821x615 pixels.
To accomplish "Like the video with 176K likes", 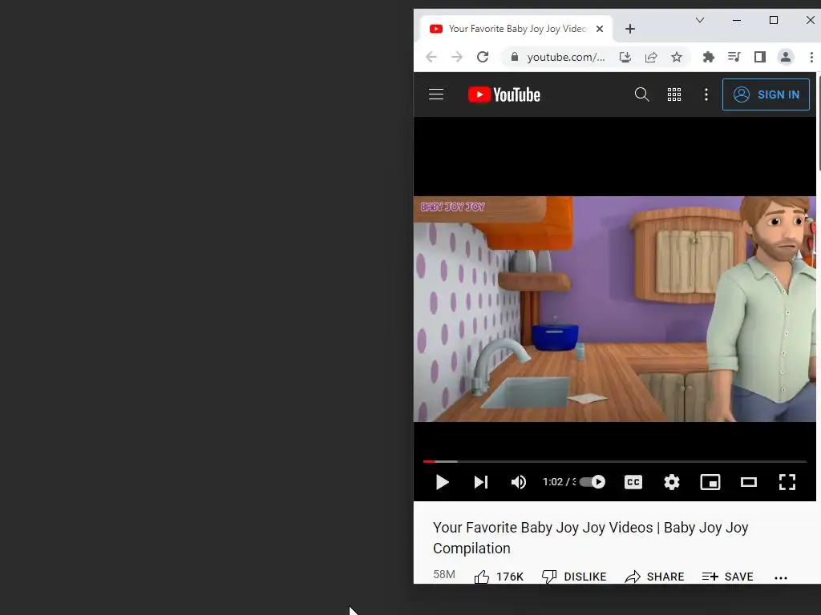I will pyautogui.click(x=499, y=577).
